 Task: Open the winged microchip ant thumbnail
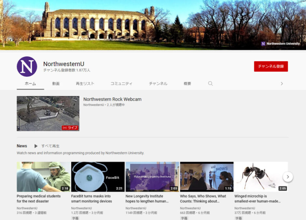(261, 177)
